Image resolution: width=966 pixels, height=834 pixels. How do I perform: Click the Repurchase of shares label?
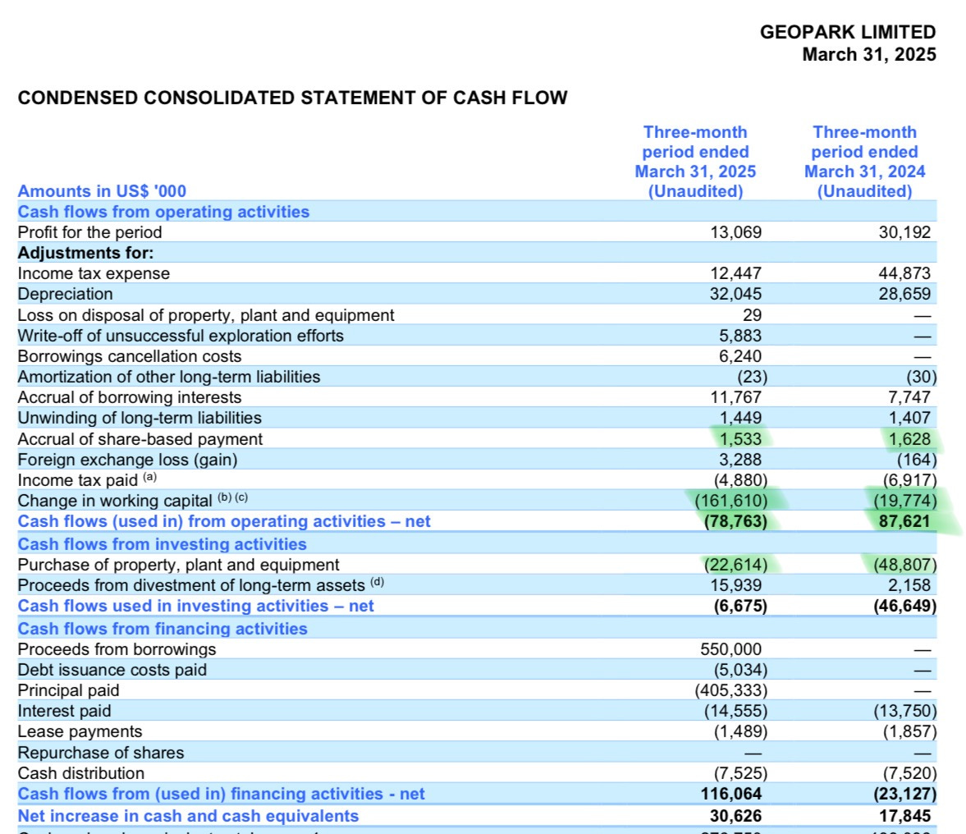101,753
